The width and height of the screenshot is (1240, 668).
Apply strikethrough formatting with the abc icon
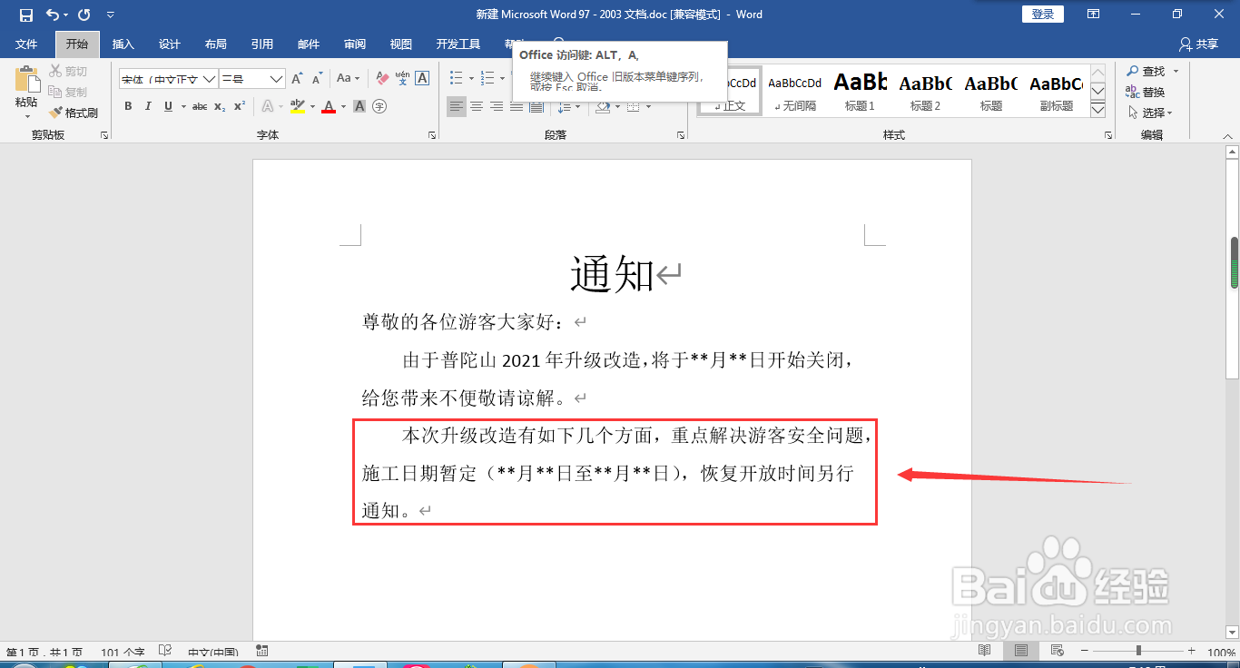(x=200, y=105)
